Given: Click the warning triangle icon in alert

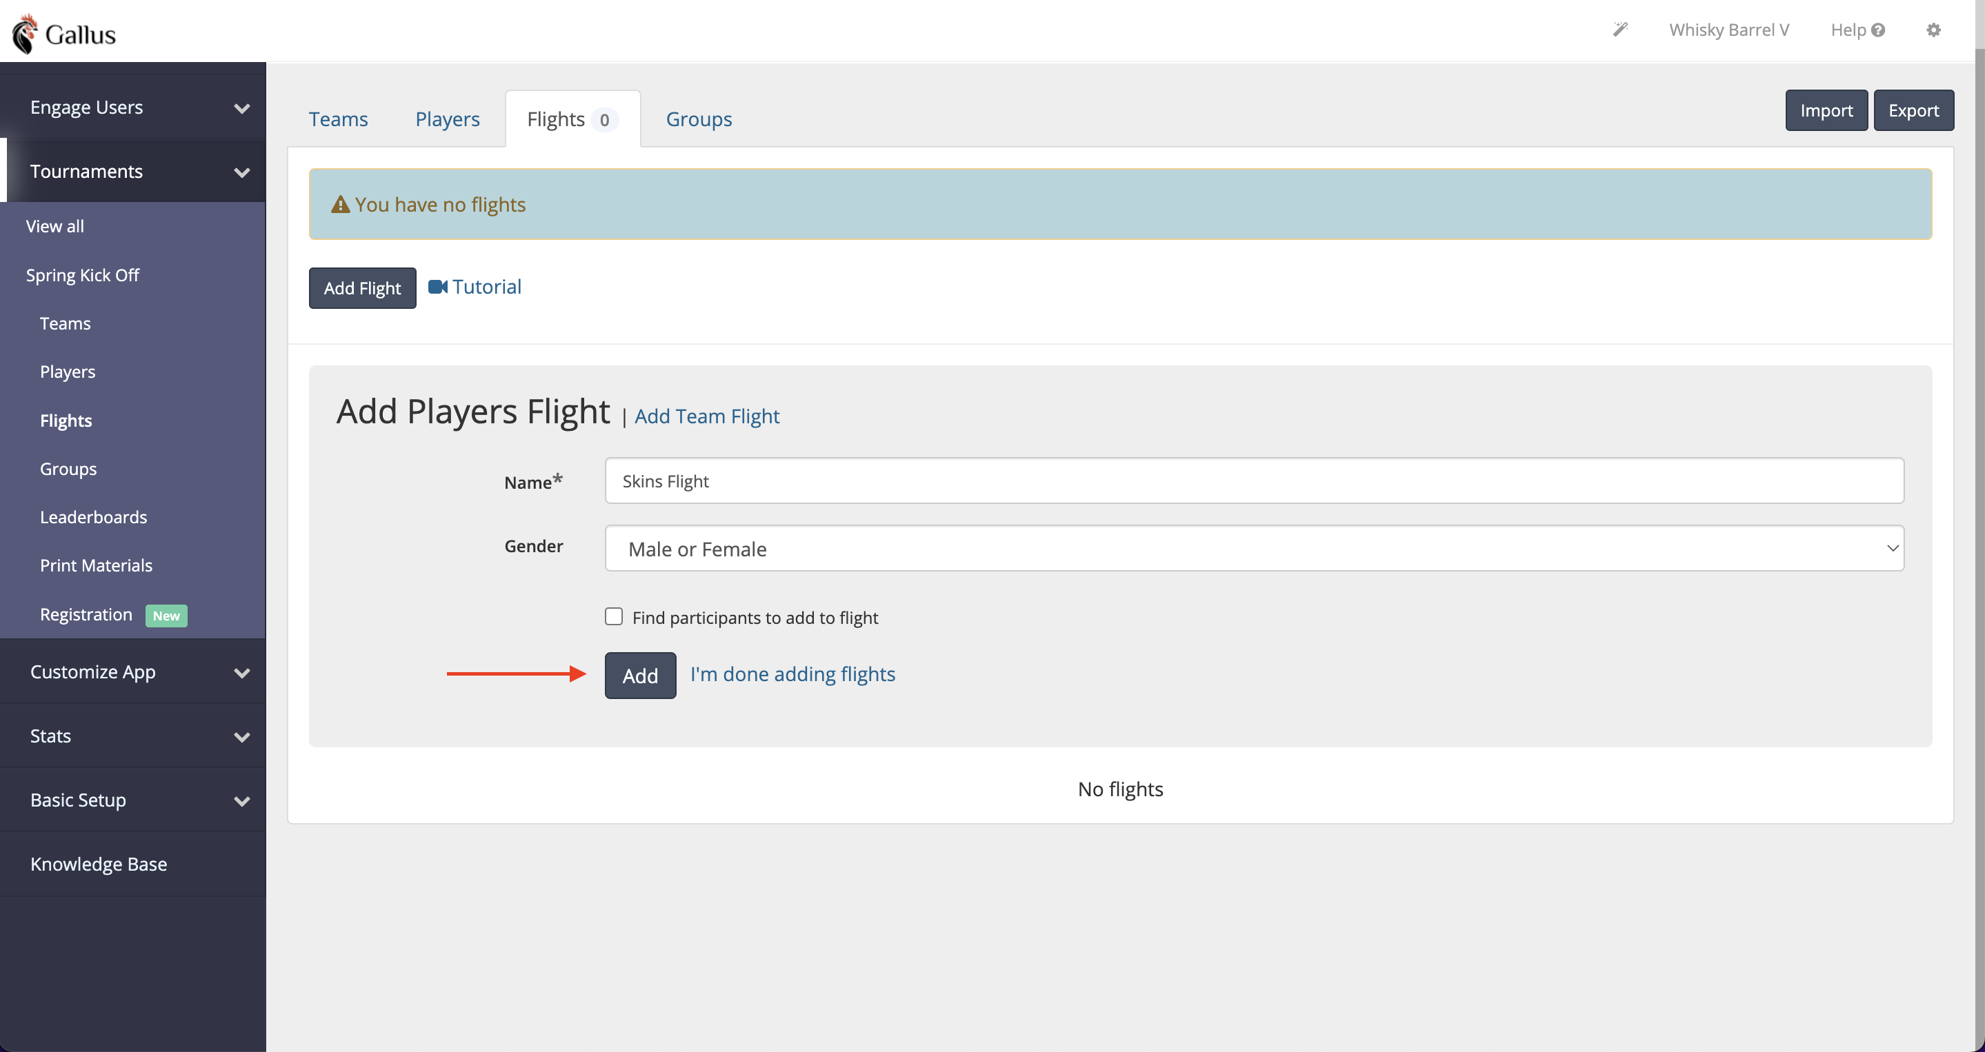Looking at the screenshot, I should [340, 204].
